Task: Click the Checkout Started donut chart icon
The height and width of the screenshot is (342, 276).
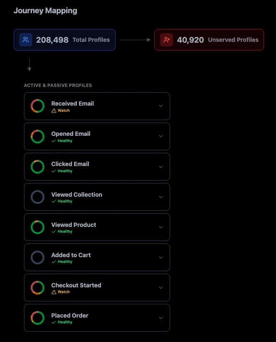Action: 38,288
